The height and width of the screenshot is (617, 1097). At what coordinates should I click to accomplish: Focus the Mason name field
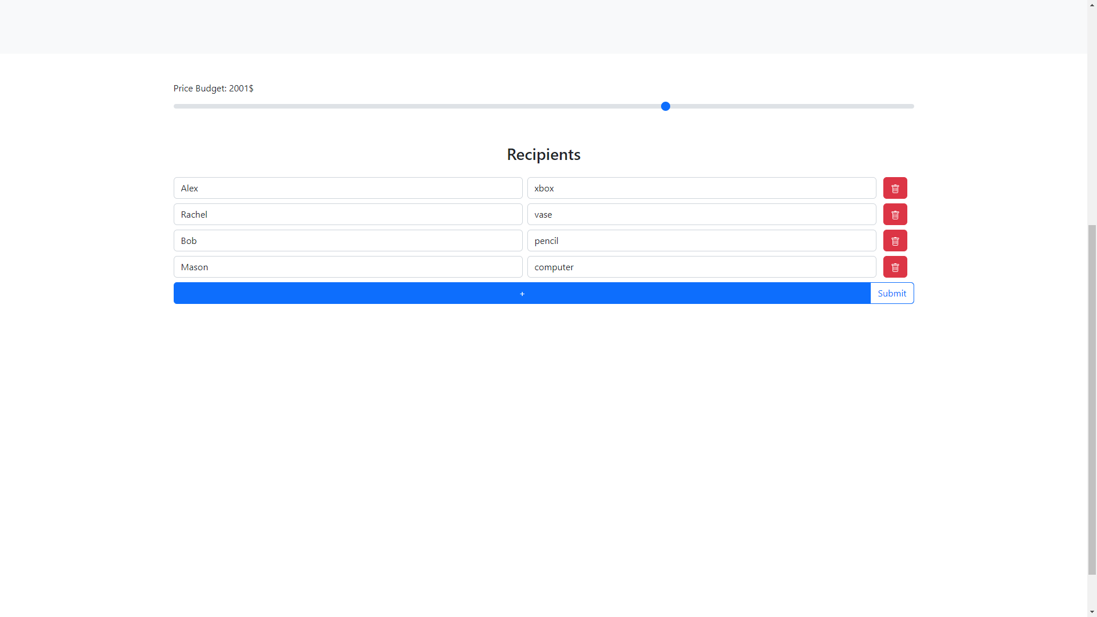pos(347,267)
